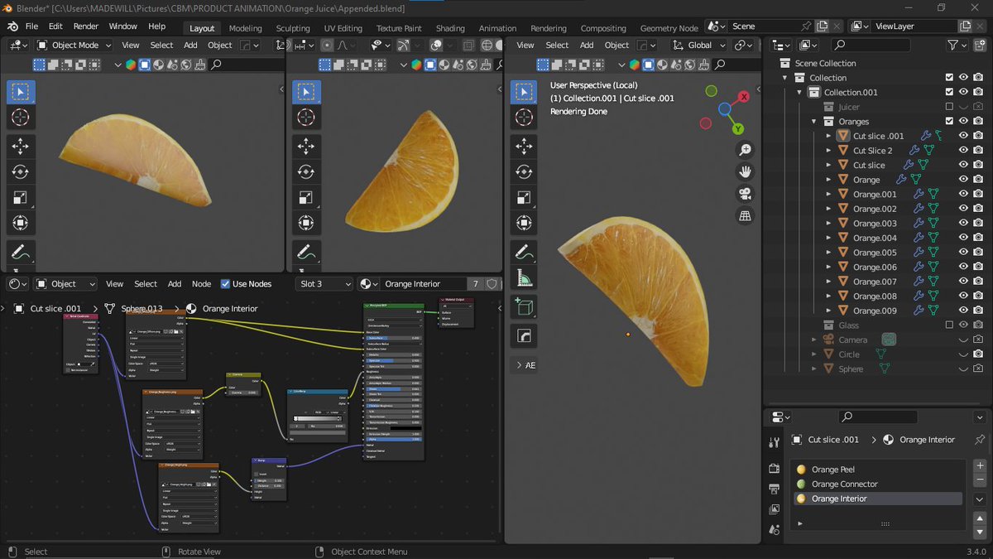Screen dimensions: 993x559
Task: Click the 7 users count button
Action: (475, 284)
